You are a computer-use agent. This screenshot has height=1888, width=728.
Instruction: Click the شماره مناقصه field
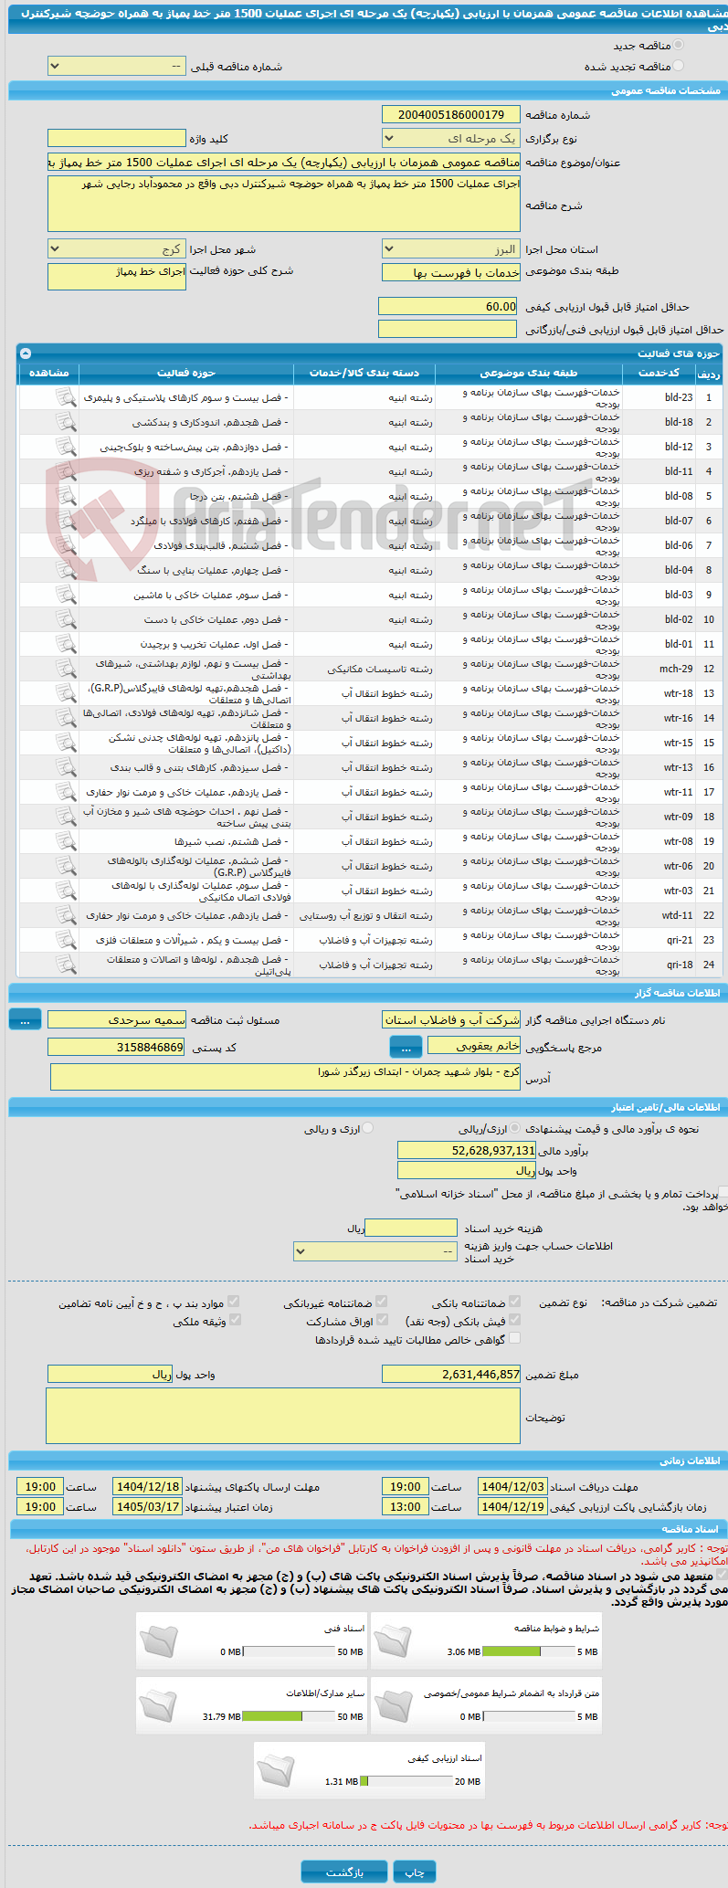(x=451, y=114)
